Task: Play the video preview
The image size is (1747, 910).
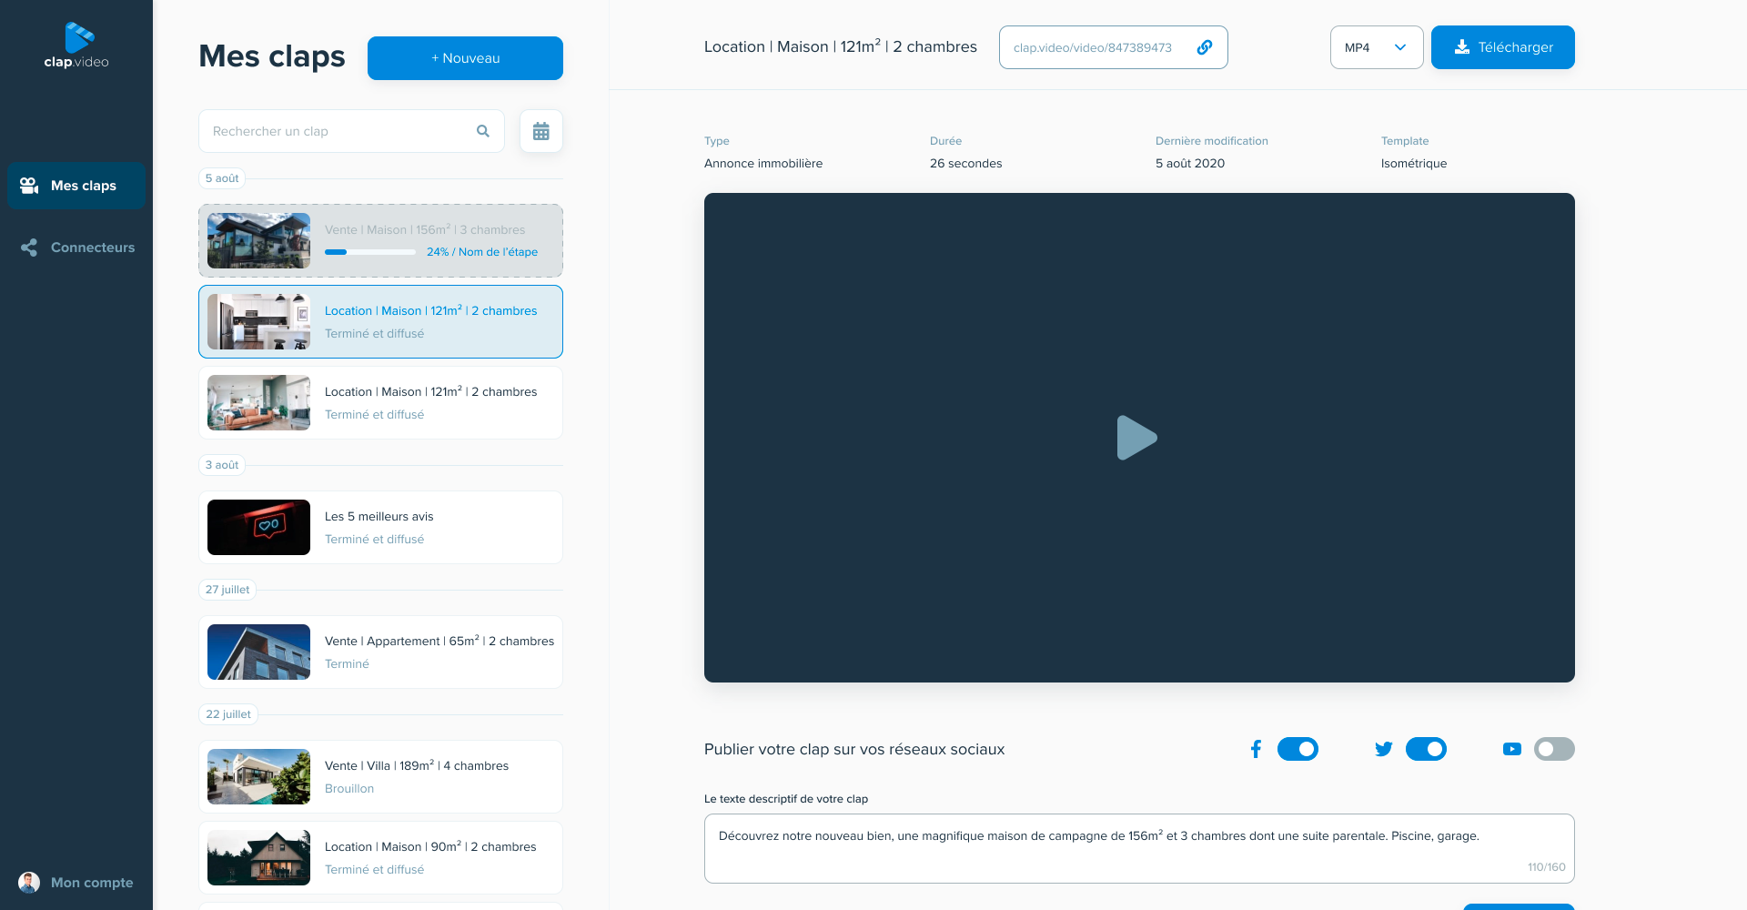Action: point(1137,438)
